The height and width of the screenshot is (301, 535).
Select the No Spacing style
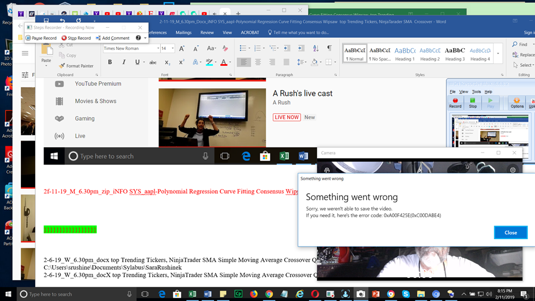click(x=380, y=54)
